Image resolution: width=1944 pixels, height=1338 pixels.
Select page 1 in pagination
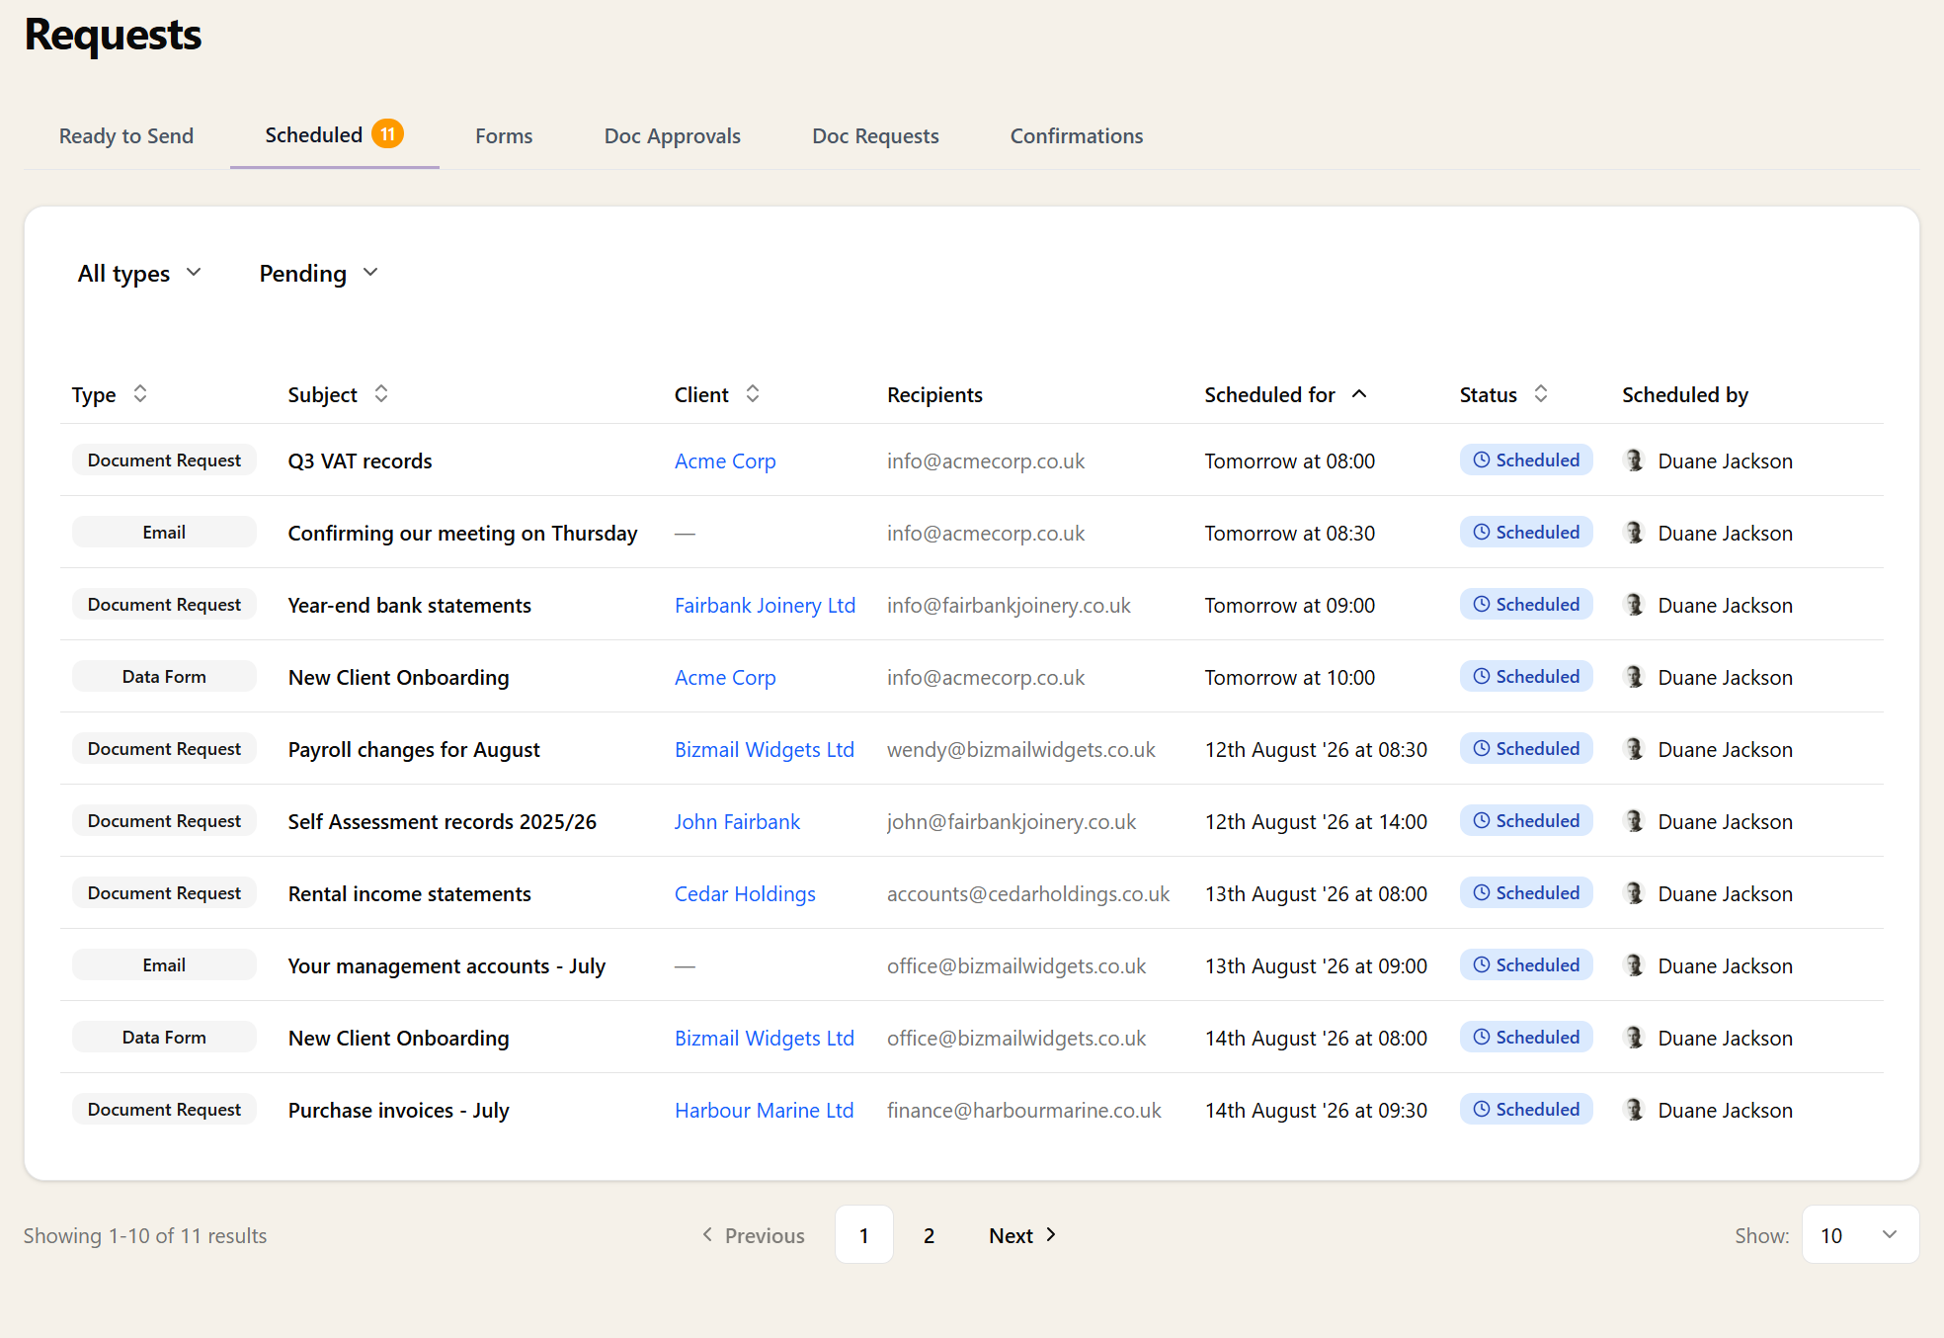tap(864, 1235)
